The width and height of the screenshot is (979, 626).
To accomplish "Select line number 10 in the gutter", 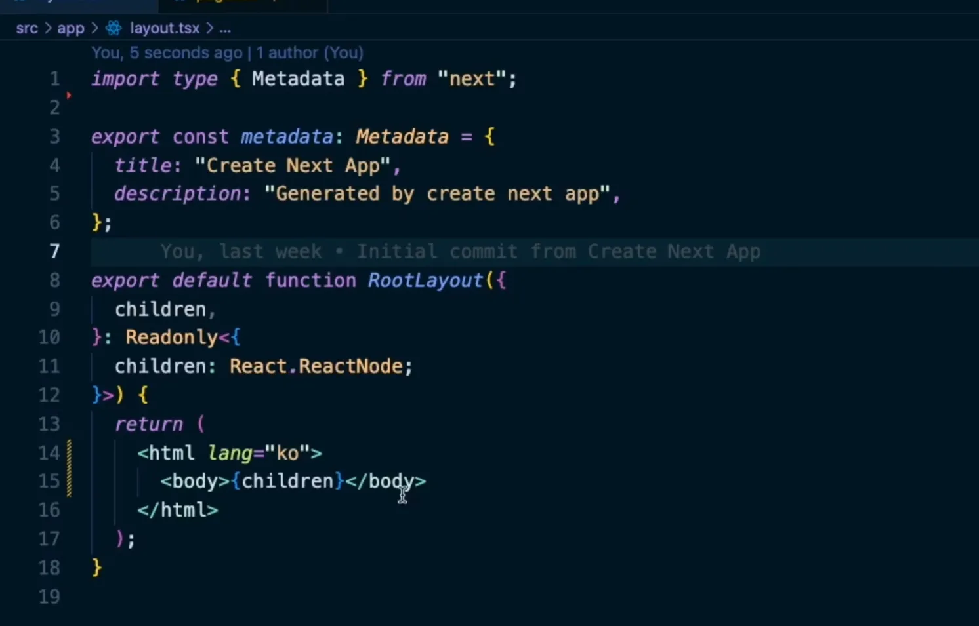I will [x=49, y=337].
